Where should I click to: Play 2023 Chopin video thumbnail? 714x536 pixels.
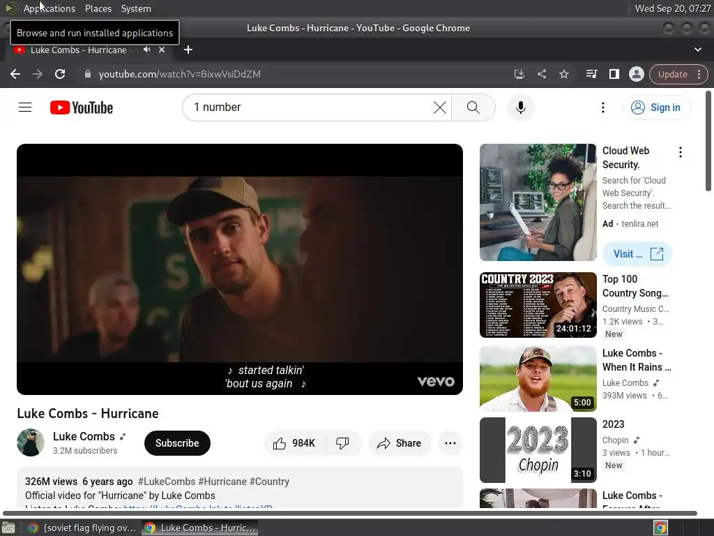[538, 450]
